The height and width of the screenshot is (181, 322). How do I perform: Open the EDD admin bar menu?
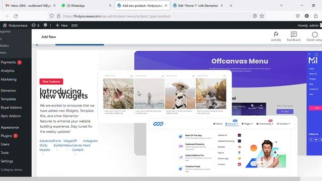(x=74, y=26)
